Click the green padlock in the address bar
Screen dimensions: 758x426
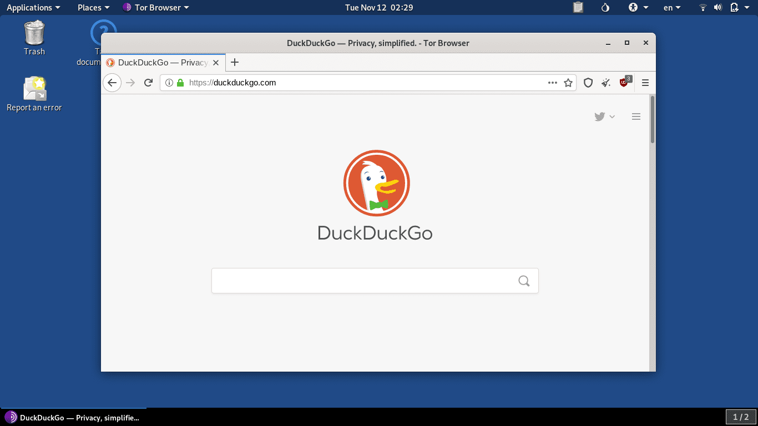(180, 83)
